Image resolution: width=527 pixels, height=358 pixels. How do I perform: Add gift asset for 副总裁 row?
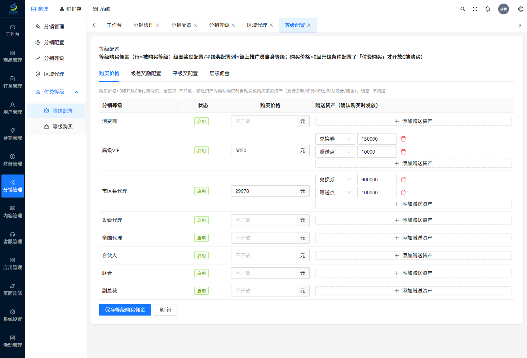pyautogui.click(x=413, y=291)
